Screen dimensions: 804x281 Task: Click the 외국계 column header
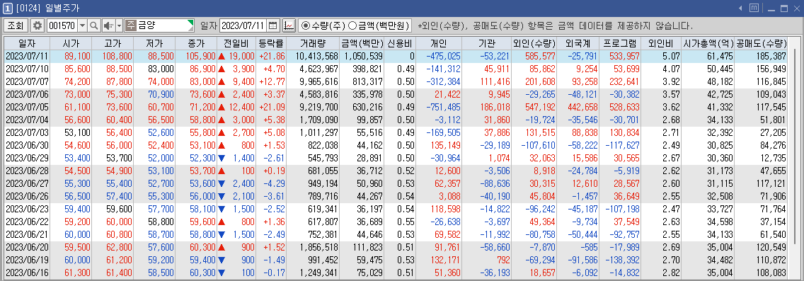click(577, 44)
